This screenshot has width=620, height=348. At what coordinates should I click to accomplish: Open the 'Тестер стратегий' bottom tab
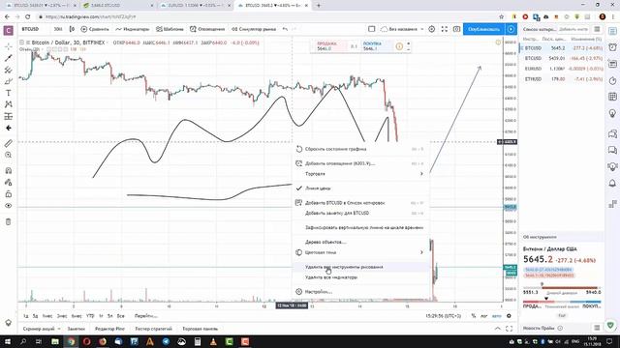point(153,329)
